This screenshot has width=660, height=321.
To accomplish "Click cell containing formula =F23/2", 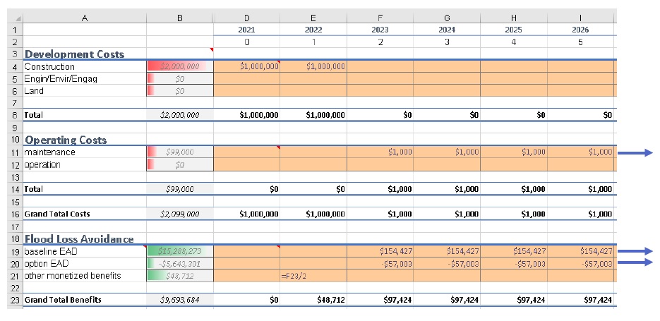I will (313, 276).
